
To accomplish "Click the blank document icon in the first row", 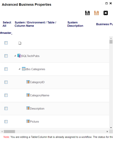I will coord(20,43).
